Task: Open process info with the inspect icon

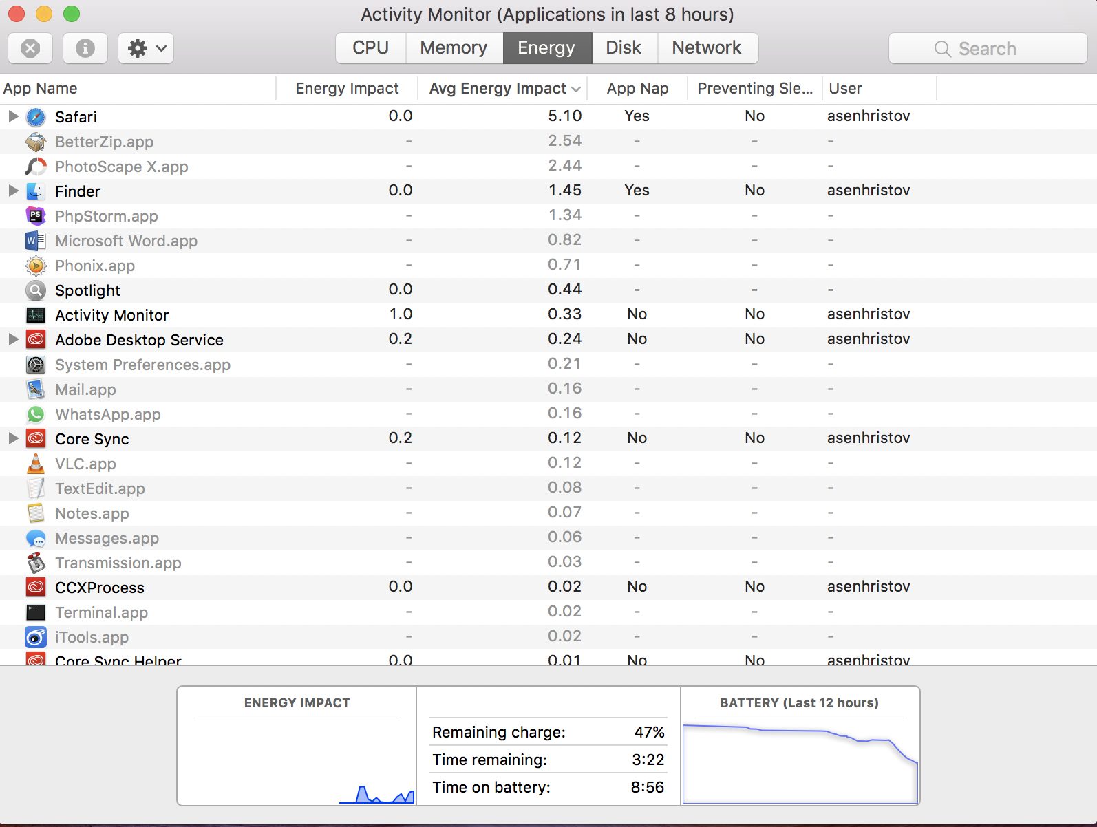Action: [x=85, y=48]
